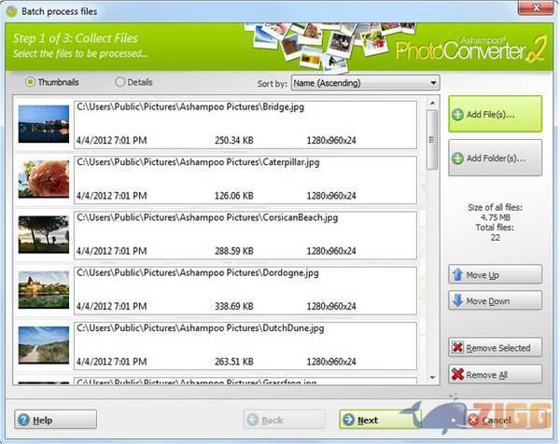Click the red X icon on Remove All
The width and height of the screenshot is (560, 444).
[x=457, y=374]
